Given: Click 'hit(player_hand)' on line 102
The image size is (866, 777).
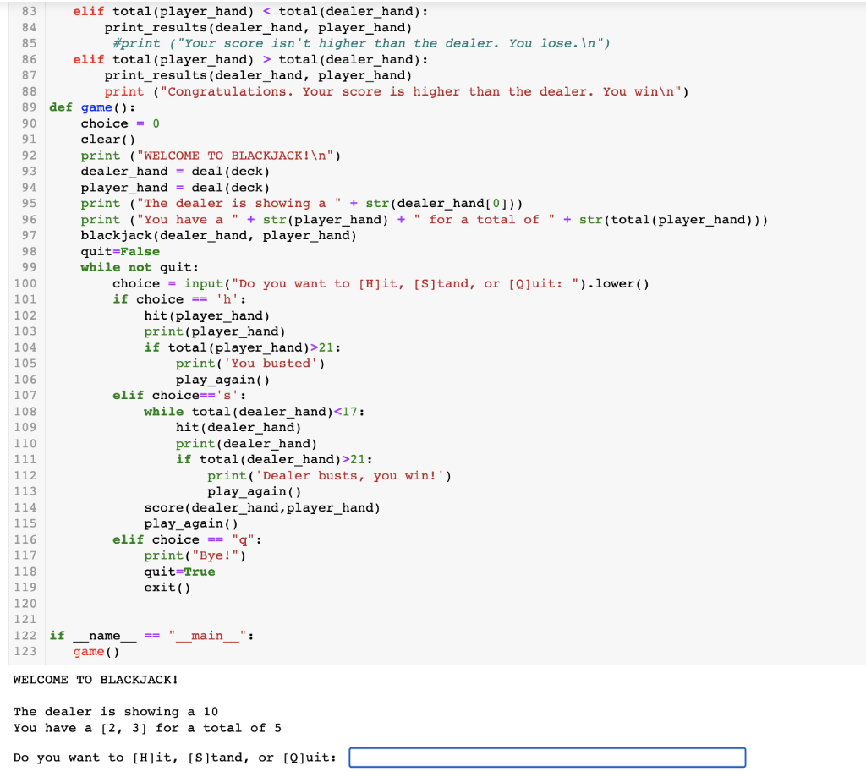Looking at the screenshot, I should (206, 315).
